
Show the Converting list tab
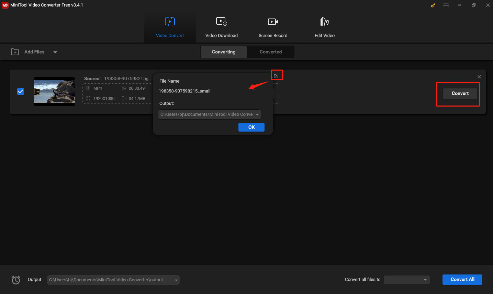[x=224, y=52]
